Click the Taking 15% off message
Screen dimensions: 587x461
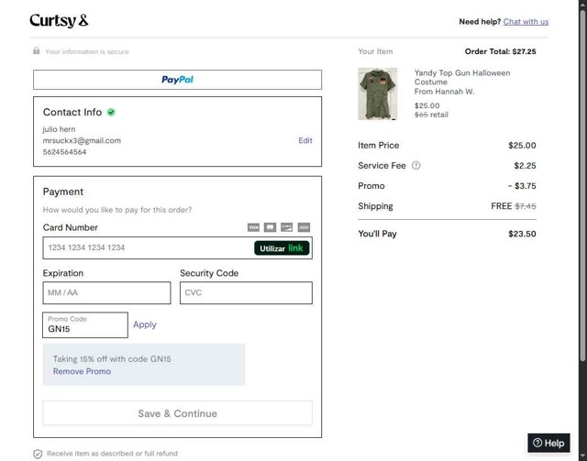pos(112,359)
